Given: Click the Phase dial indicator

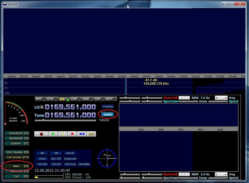Looking at the screenshot, I should (x=107, y=158).
